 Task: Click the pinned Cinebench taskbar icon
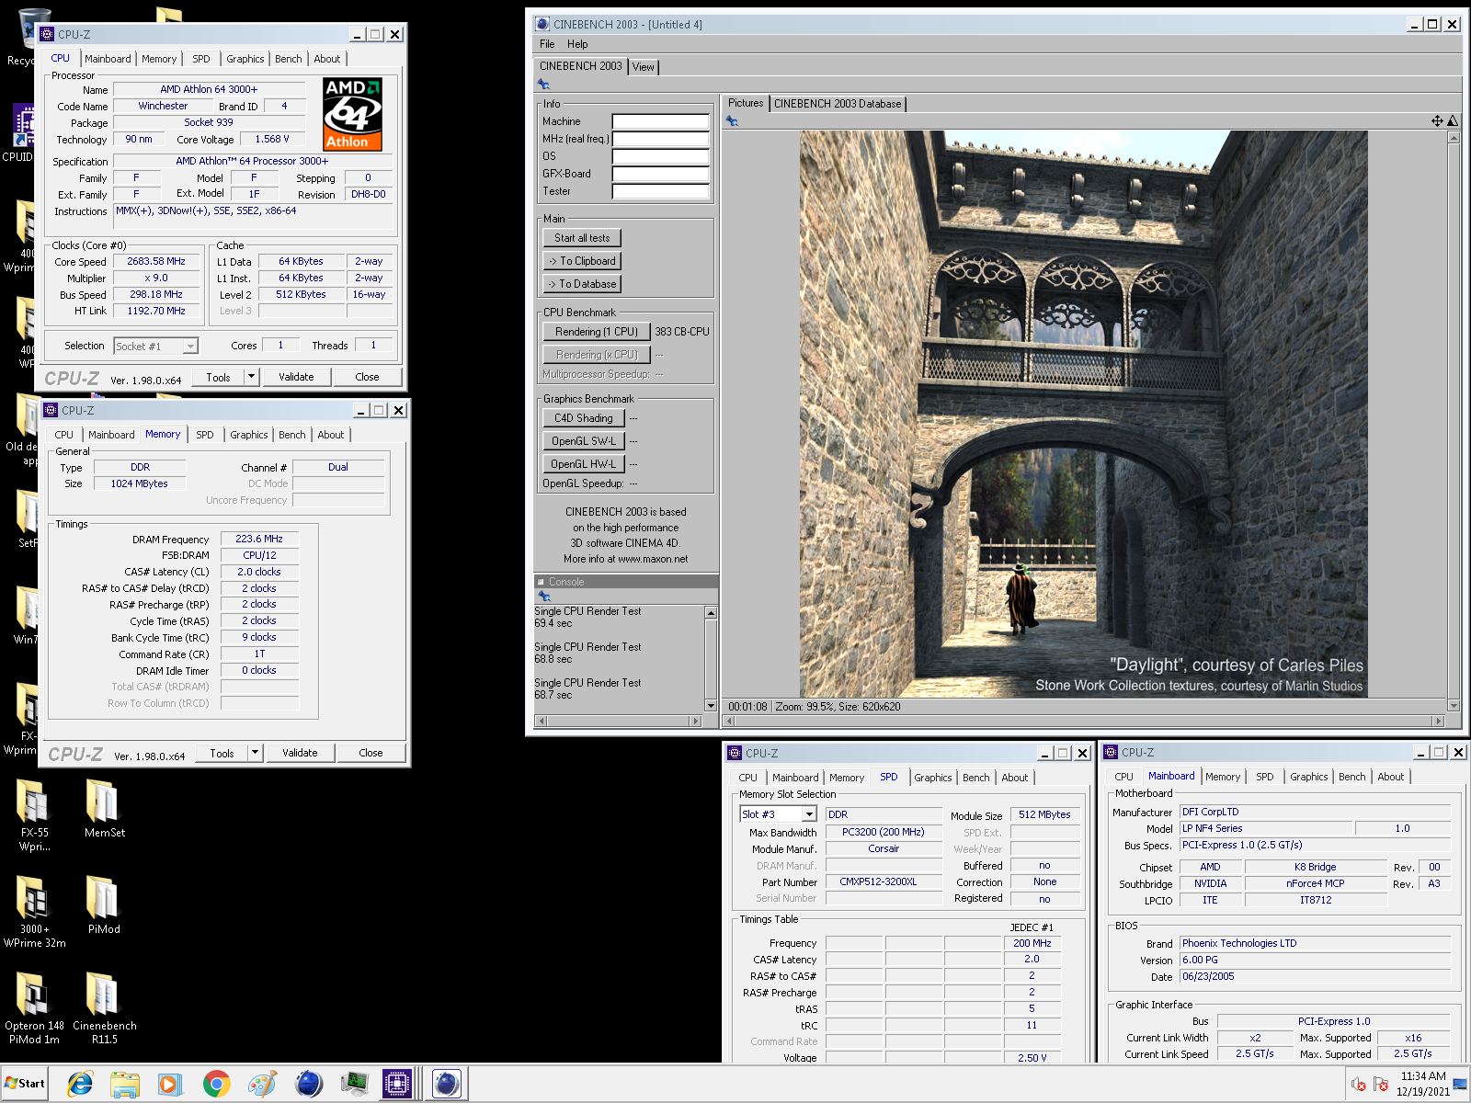pyautogui.click(x=309, y=1084)
